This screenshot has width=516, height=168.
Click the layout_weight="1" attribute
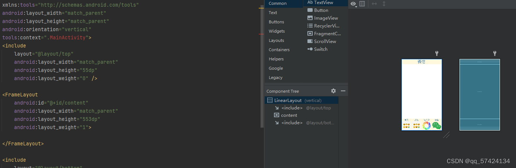coord(51,127)
